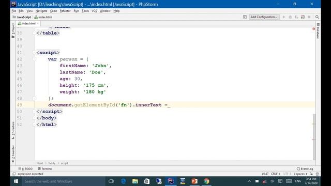Click the Run toolbar arrow icon
Image resolution: width=331 pixels, height=186 pixels.
284,17
